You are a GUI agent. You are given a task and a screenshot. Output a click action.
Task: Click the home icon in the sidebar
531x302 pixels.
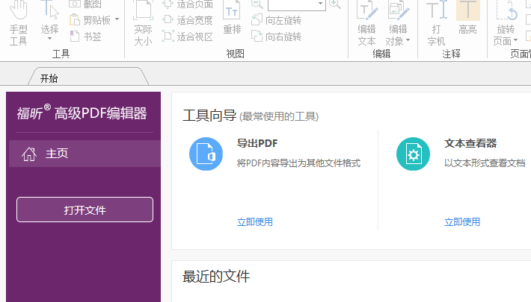coord(29,154)
